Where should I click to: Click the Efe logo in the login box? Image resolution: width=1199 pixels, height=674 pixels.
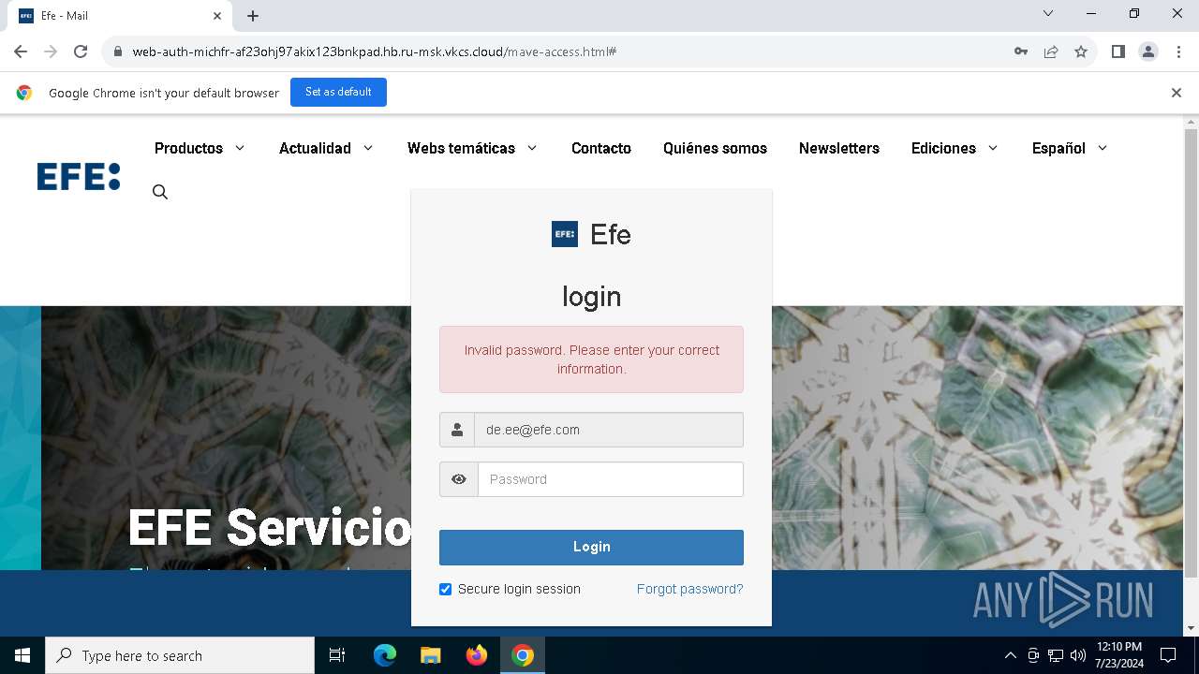coord(565,234)
